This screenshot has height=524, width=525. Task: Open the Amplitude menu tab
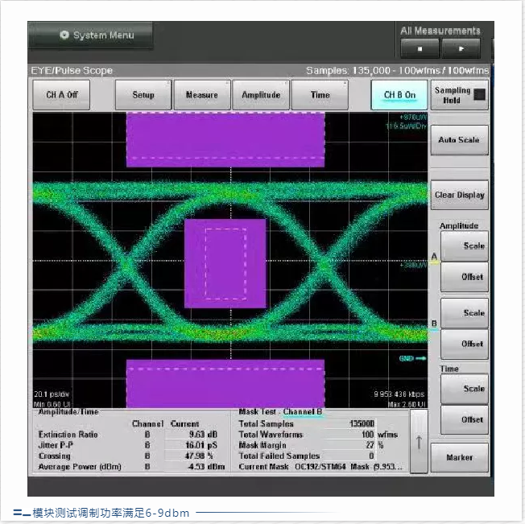pos(262,95)
